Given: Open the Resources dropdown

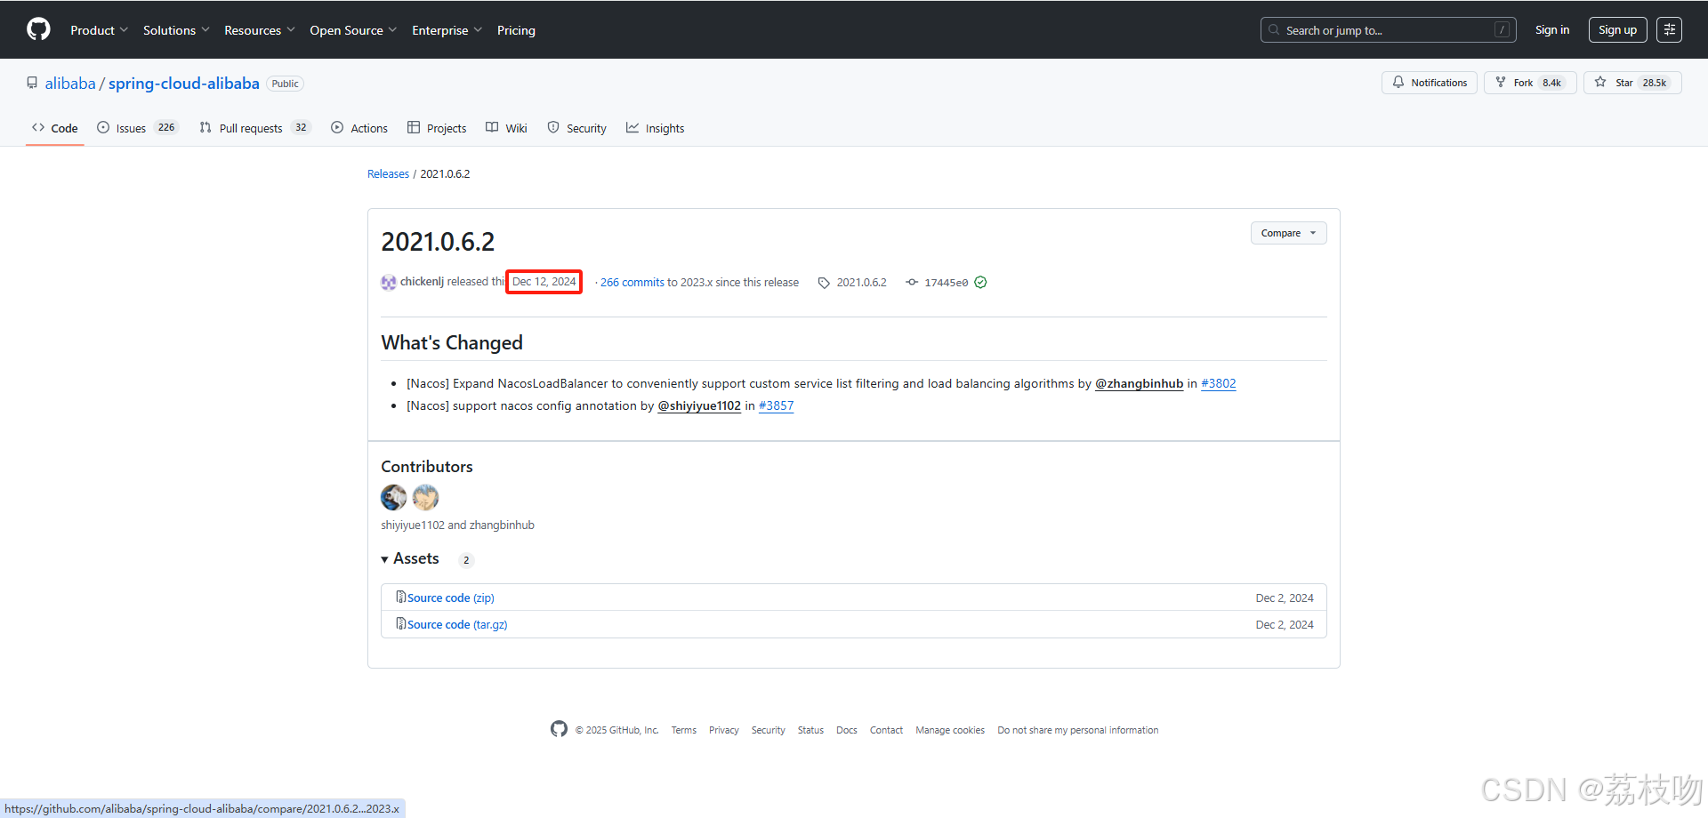Looking at the screenshot, I should (x=259, y=30).
